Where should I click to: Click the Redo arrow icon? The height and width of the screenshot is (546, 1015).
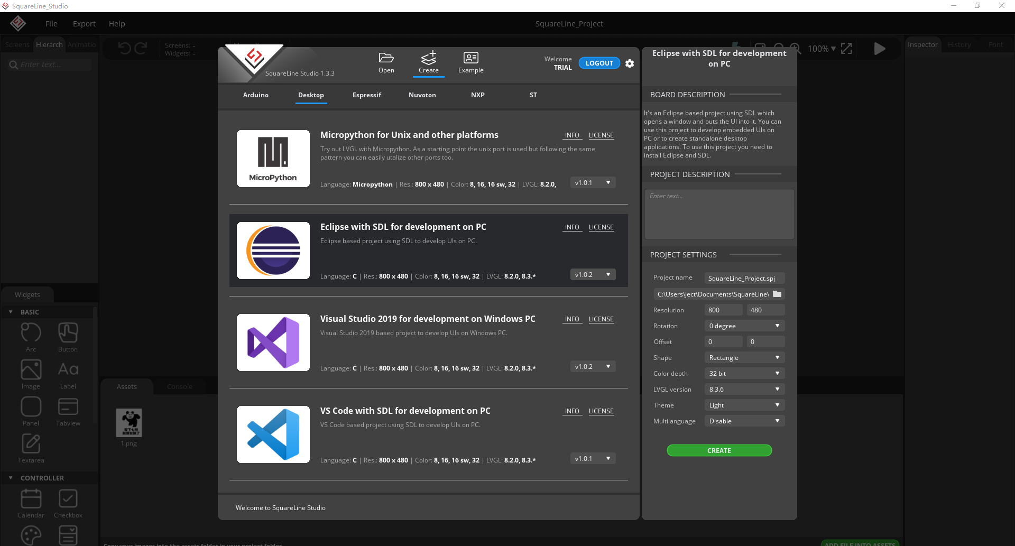[141, 49]
